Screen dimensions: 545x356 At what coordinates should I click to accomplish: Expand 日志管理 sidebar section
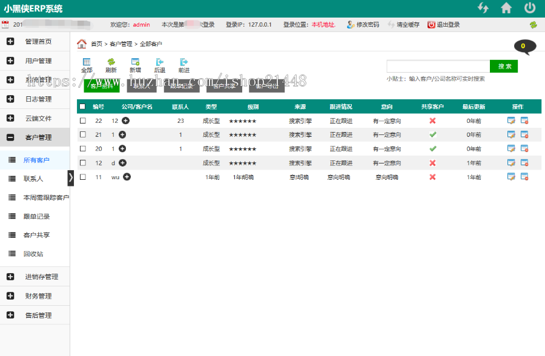[x=35, y=99]
